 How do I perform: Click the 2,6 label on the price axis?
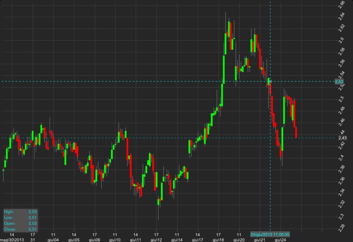pos(341,40)
